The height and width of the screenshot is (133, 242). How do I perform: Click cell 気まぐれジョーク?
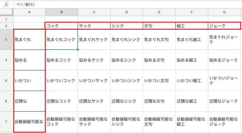pos(224,39)
